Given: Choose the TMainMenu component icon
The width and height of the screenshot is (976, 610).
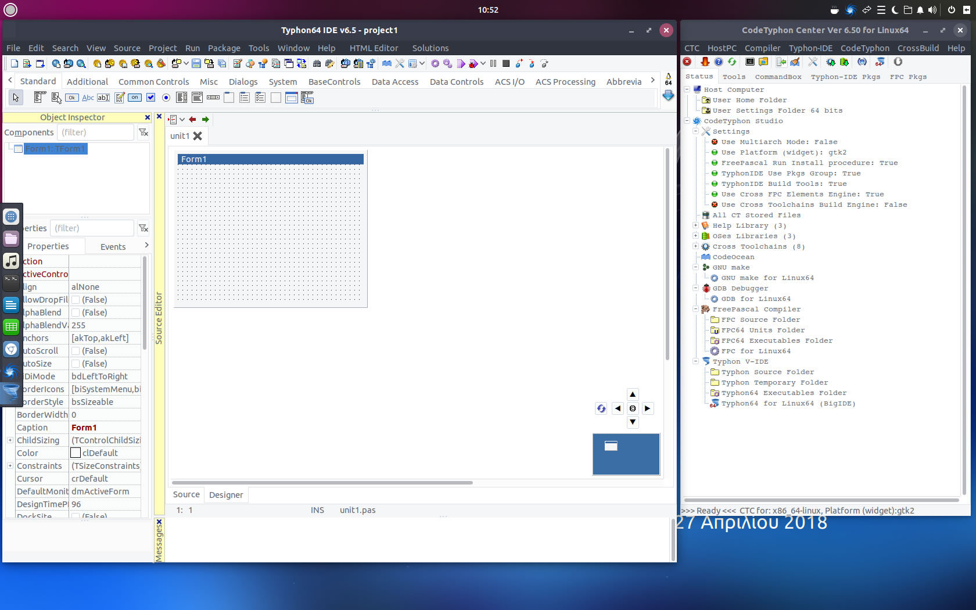Looking at the screenshot, I should tap(40, 98).
